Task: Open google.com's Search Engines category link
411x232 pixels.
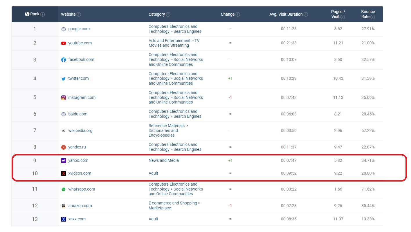Action: pos(175,29)
